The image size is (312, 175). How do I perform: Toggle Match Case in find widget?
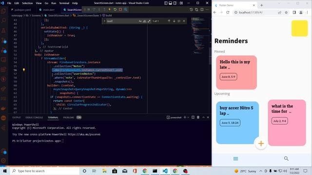(140, 21)
